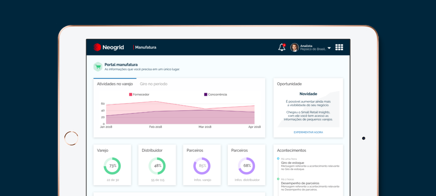Click the Pepsico do Brasil company name
The image size is (436, 196).
(313, 49)
